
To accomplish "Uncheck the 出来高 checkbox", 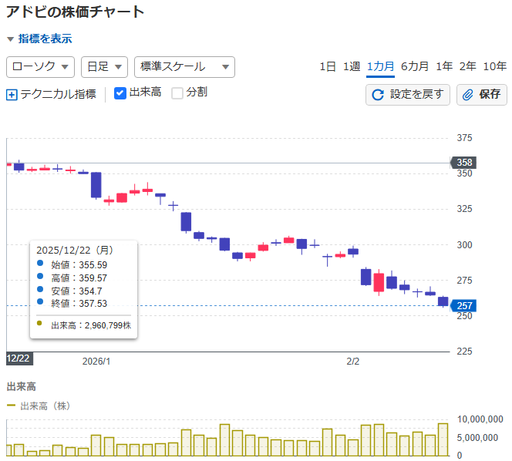I will (x=120, y=93).
